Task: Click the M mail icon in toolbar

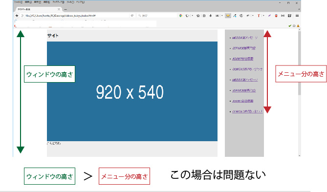Action: tap(283, 16)
